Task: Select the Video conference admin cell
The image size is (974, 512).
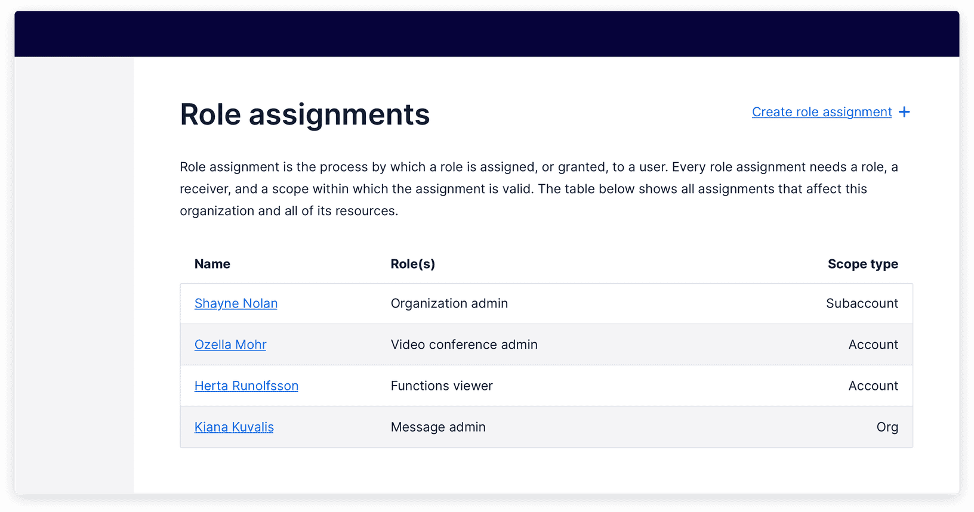Action: tap(464, 345)
